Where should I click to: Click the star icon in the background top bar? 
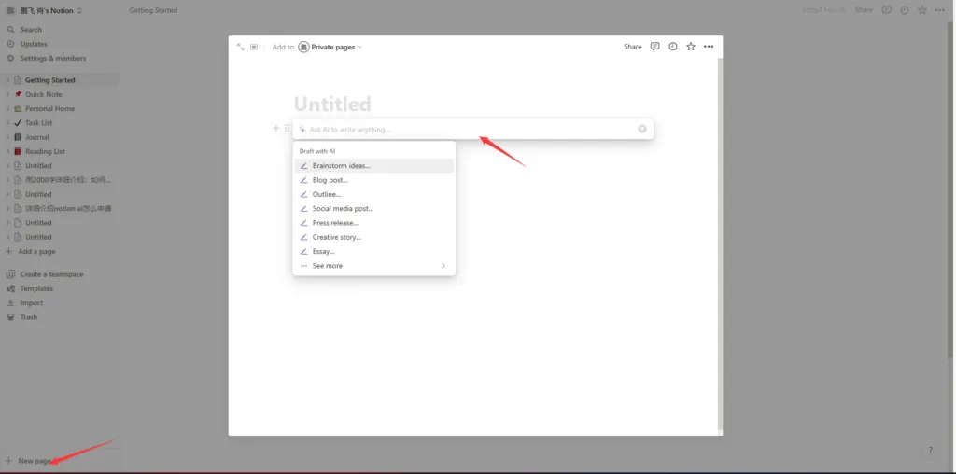point(922,10)
